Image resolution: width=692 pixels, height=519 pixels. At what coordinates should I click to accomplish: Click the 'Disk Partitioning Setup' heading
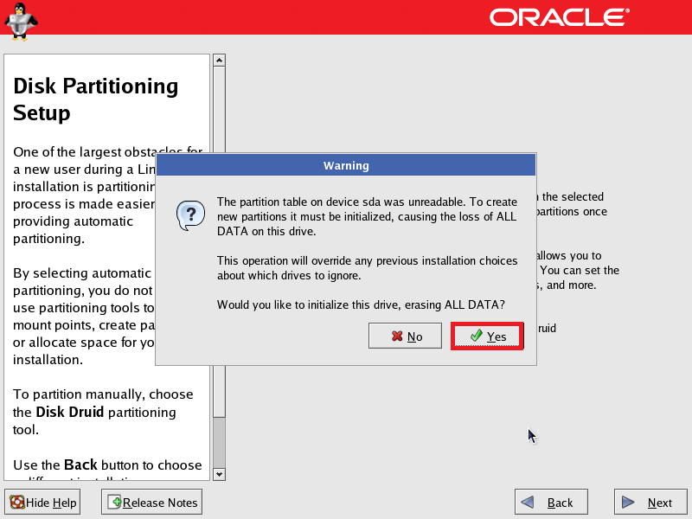(x=96, y=99)
